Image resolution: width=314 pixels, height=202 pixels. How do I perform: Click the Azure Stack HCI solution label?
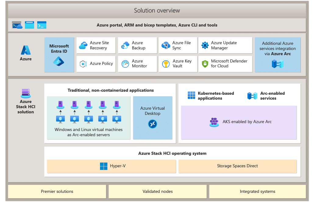(x=26, y=107)
